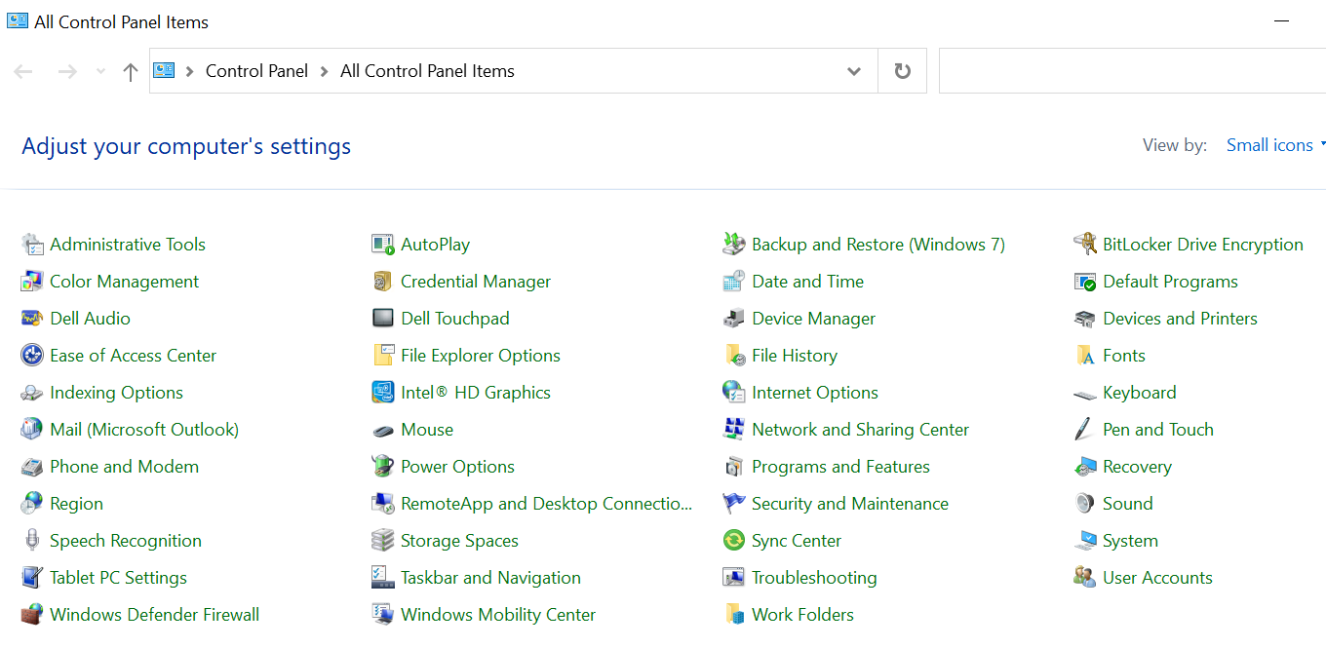
Task: Open Backup and Restore (Windows 7) icon
Action: click(734, 245)
